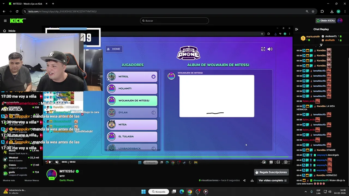Bookmark this page with the star
This screenshot has width=349, height=196.
pyautogui.click(x=313, y=11)
